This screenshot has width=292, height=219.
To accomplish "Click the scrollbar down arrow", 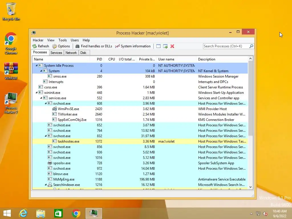I will coord(250,187).
